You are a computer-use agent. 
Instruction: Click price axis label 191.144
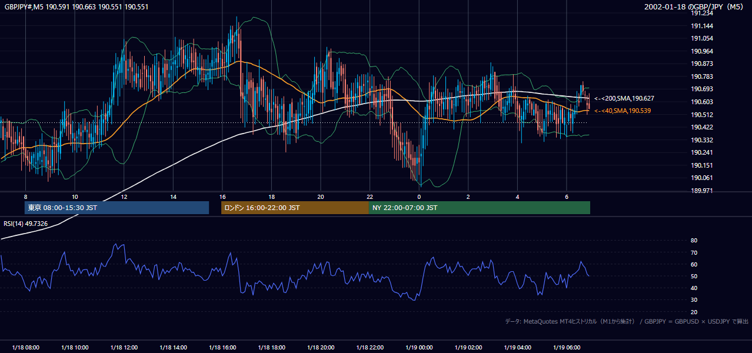[702, 26]
